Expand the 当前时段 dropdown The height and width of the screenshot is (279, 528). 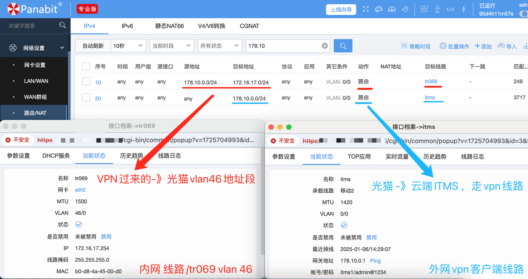coord(172,46)
